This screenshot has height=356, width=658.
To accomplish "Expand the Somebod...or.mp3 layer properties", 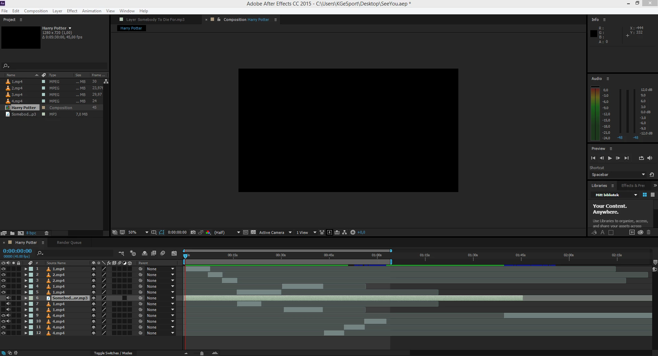I will [26, 298].
